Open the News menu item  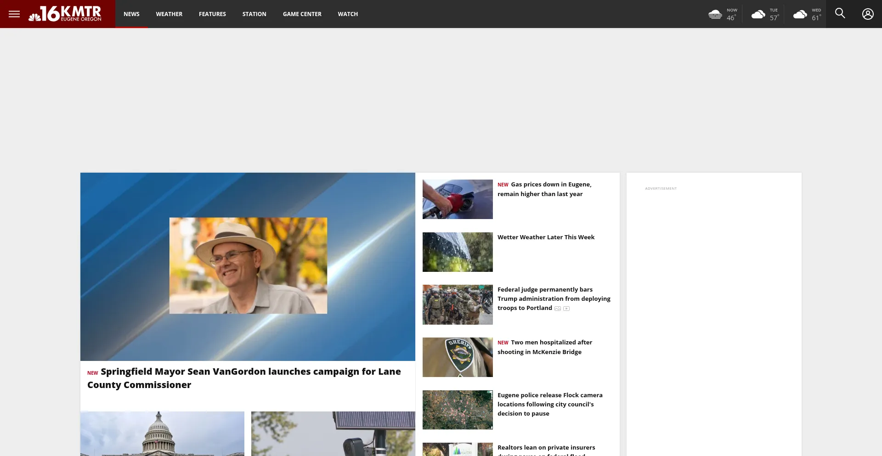click(x=131, y=14)
